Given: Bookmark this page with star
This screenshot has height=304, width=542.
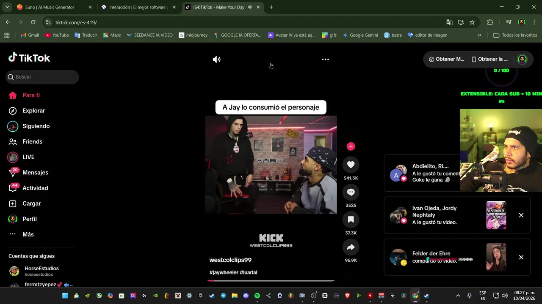Looking at the screenshot, I should (472, 22).
